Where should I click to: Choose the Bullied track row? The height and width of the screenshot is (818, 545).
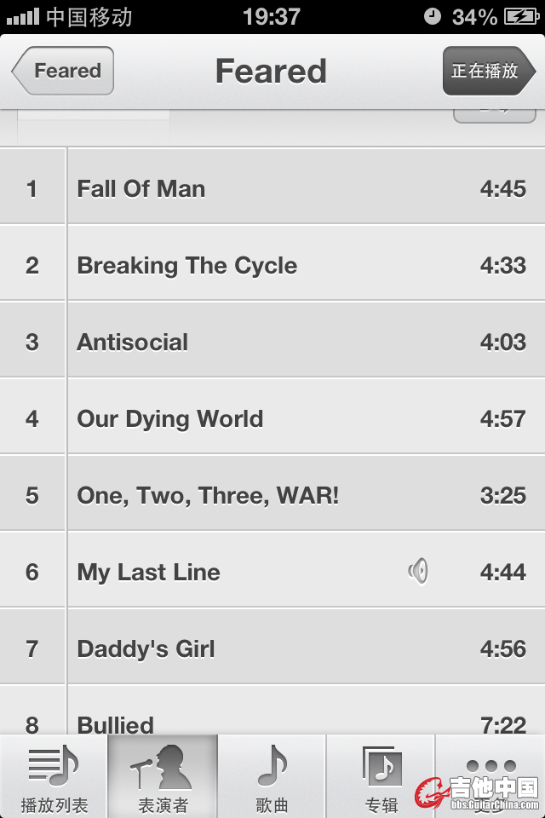click(272, 711)
